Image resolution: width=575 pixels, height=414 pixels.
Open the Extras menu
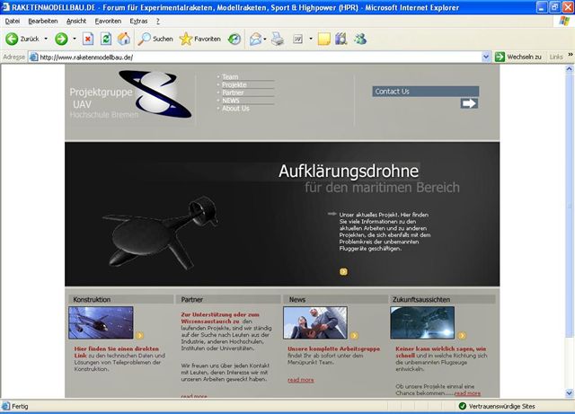pos(138,20)
